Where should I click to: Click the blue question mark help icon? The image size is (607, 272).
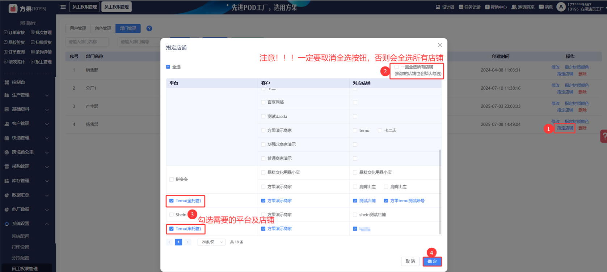pyautogui.click(x=149, y=29)
